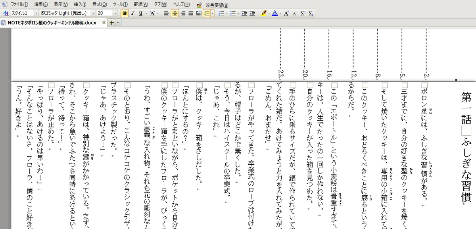Image resolution: width=476 pixels, height=229 pixels.
Task: Click the line spacing icon
Action: [x=206, y=13]
